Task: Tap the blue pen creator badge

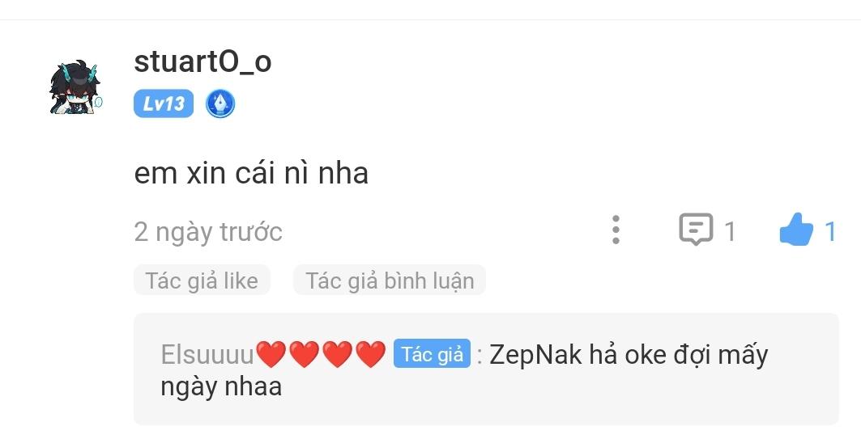Action: 220,103
